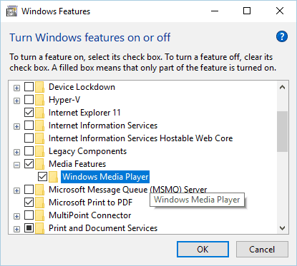Click the Legacy Components folder icon
Viewport: 297px width, 266px height.
click(39, 151)
